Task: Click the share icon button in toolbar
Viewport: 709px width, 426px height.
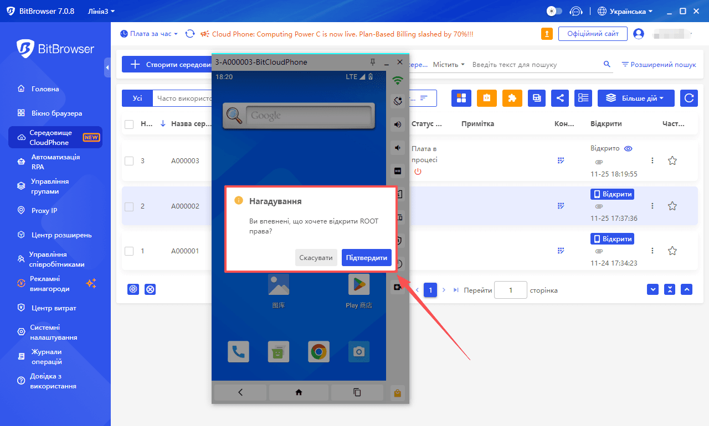Action: 560,98
